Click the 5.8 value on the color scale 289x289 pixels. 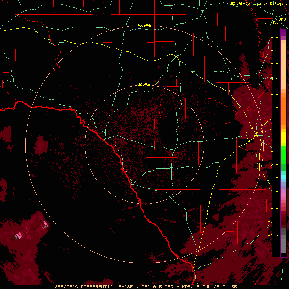point(275,108)
